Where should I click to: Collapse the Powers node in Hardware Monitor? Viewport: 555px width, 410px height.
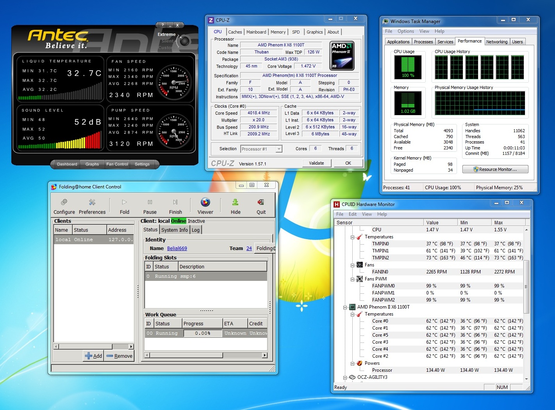tap(352, 364)
